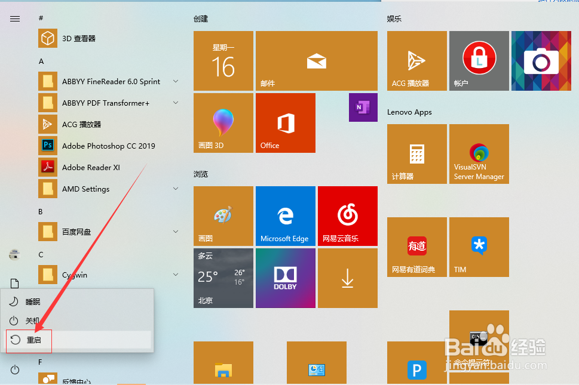
Task: Open the blue P app tile
Action: click(x=417, y=363)
